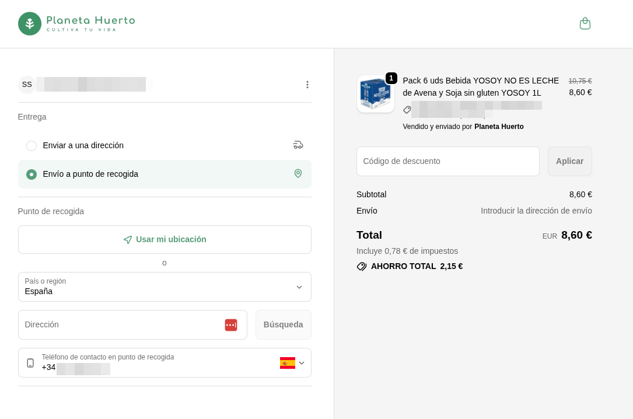Click the pickup point contact phone field

click(x=165, y=363)
